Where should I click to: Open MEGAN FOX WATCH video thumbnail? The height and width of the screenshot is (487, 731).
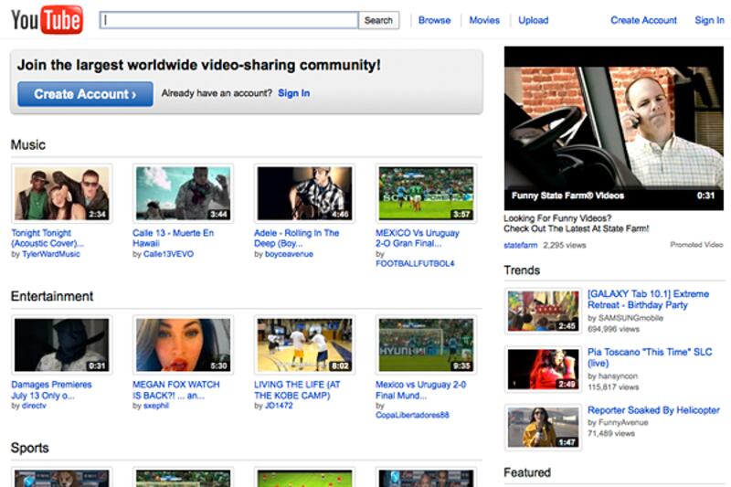click(184, 344)
